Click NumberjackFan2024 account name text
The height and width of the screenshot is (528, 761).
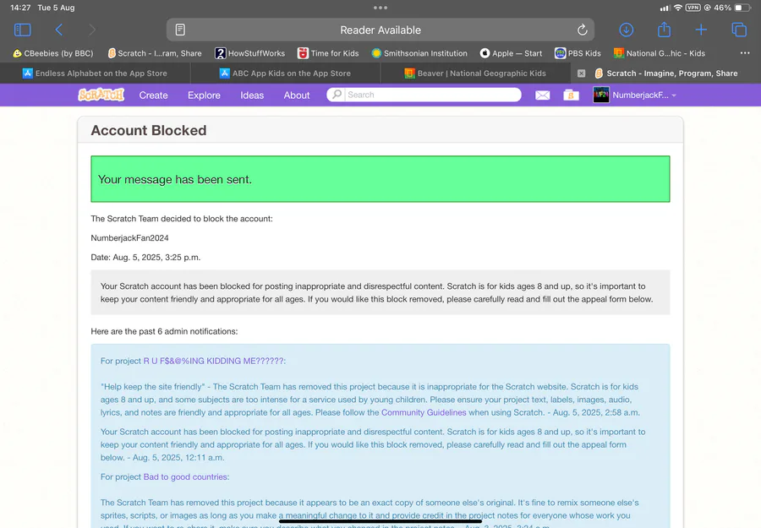point(129,238)
